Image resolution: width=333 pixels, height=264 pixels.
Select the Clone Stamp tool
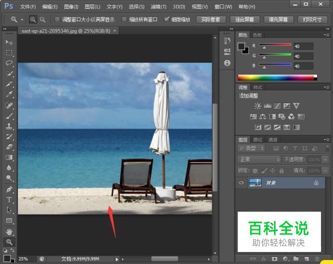(x=9, y=126)
